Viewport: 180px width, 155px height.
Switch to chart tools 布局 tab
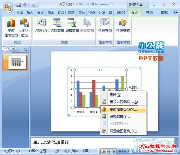(149, 12)
